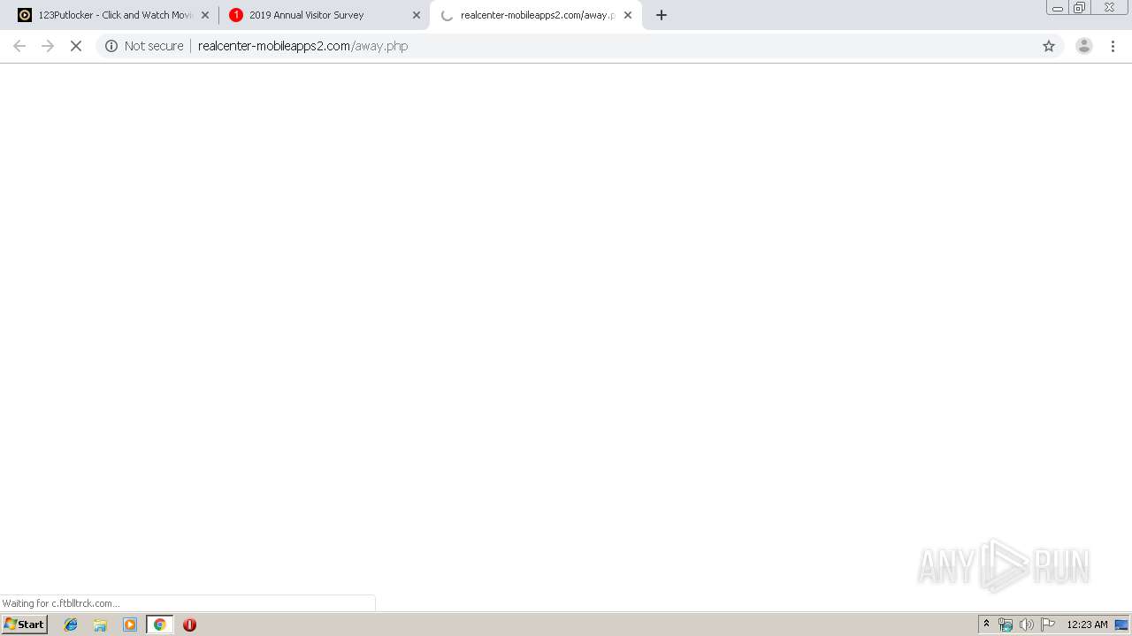Select the realcenter-mobileapps2.com tab
Viewport: 1132px width, 636px height.
click(x=536, y=15)
